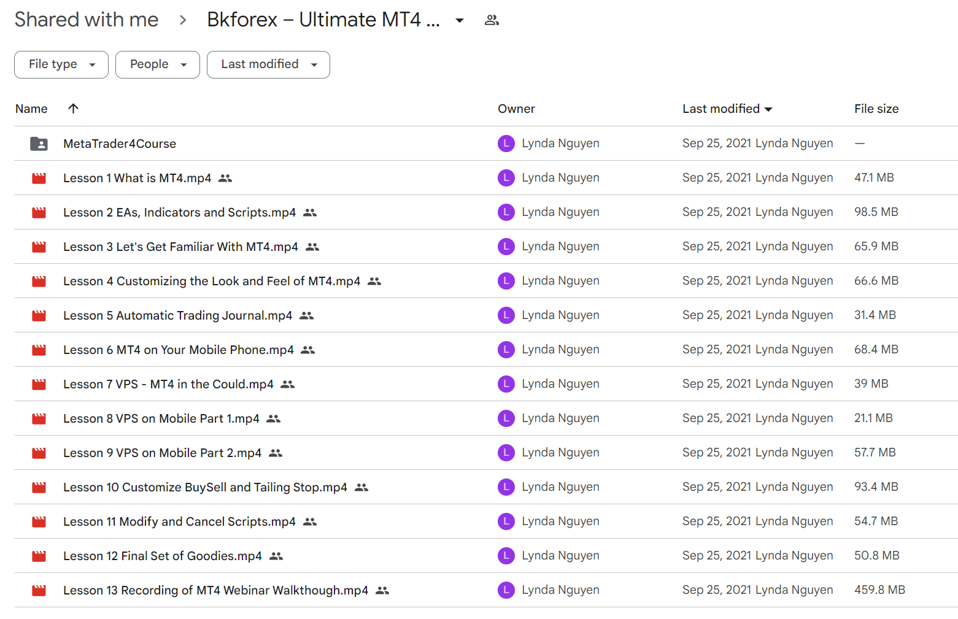Open the MetaTrader4Course folder name
This screenshot has height=619, width=958.
[x=120, y=144]
